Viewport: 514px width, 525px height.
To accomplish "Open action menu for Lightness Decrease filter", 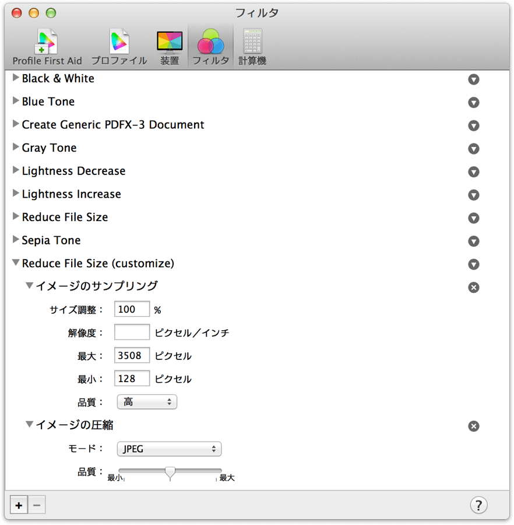I will pyautogui.click(x=474, y=171).
